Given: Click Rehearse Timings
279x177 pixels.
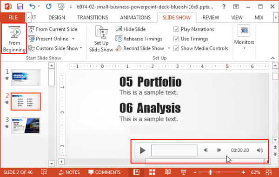Looking at the screenshot, I should (139, 39).
